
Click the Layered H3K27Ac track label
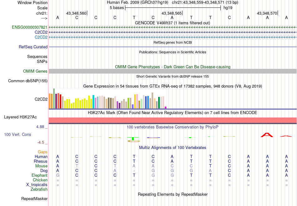click(20, 117)
